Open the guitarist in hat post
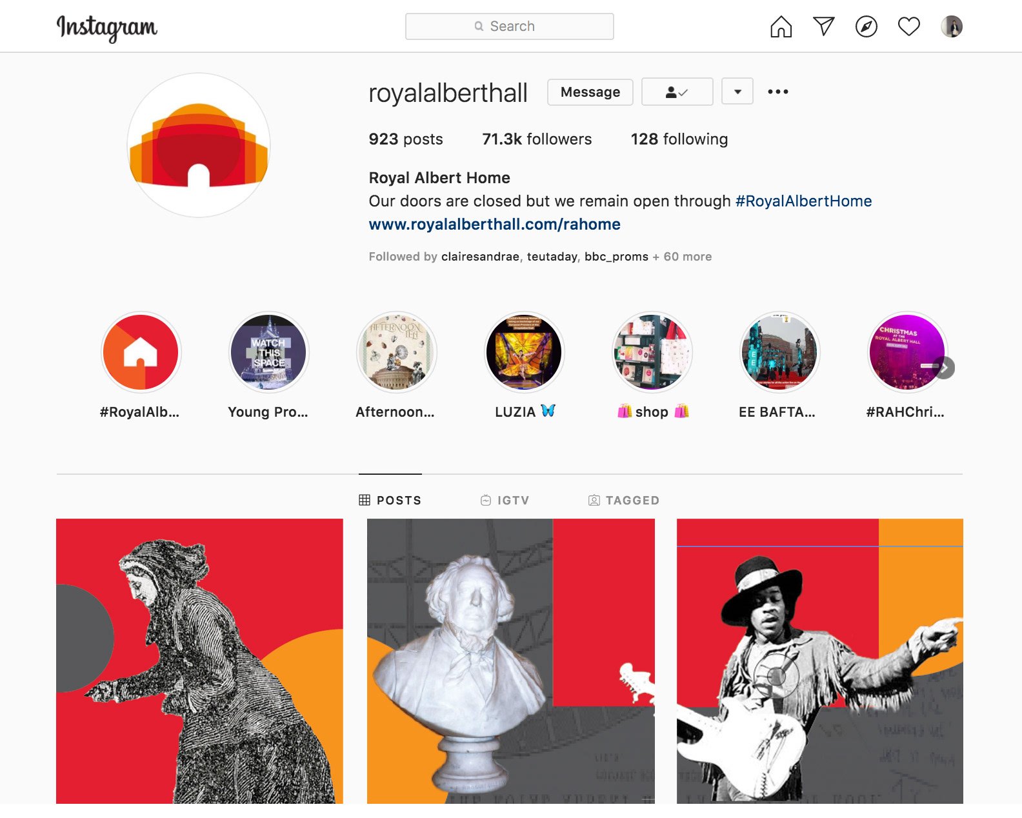 click(820, 661)
